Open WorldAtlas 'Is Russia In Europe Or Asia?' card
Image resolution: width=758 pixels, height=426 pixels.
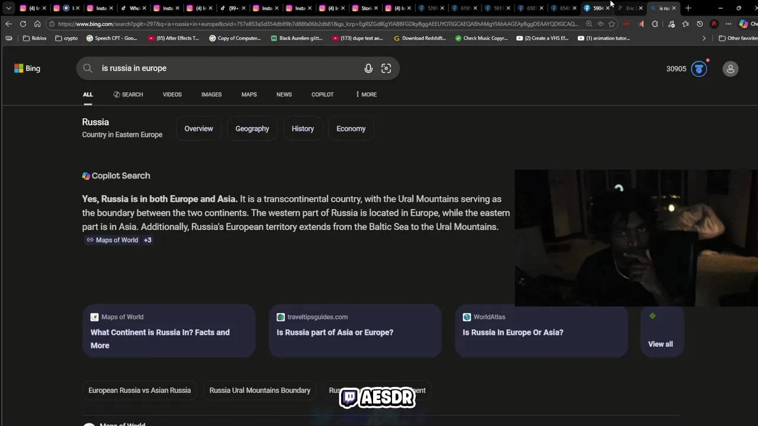(x=541, y=331)
